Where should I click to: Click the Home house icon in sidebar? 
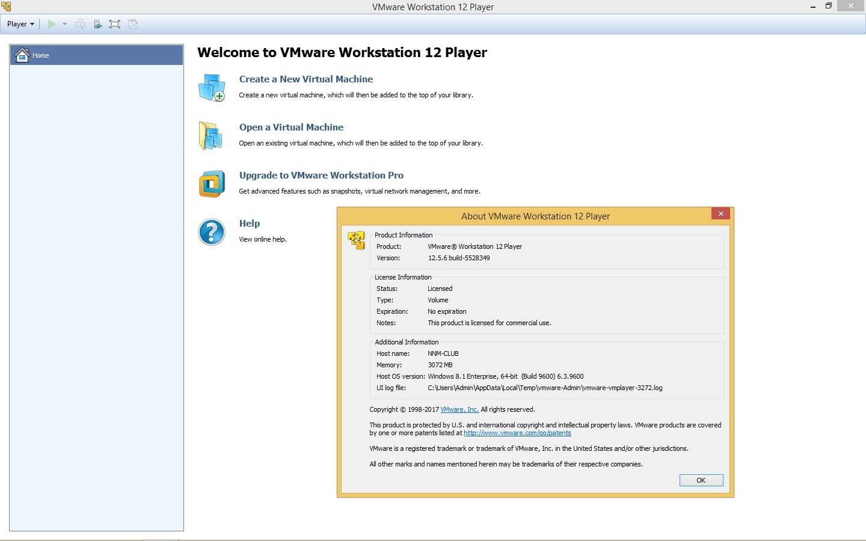(22, 55)
